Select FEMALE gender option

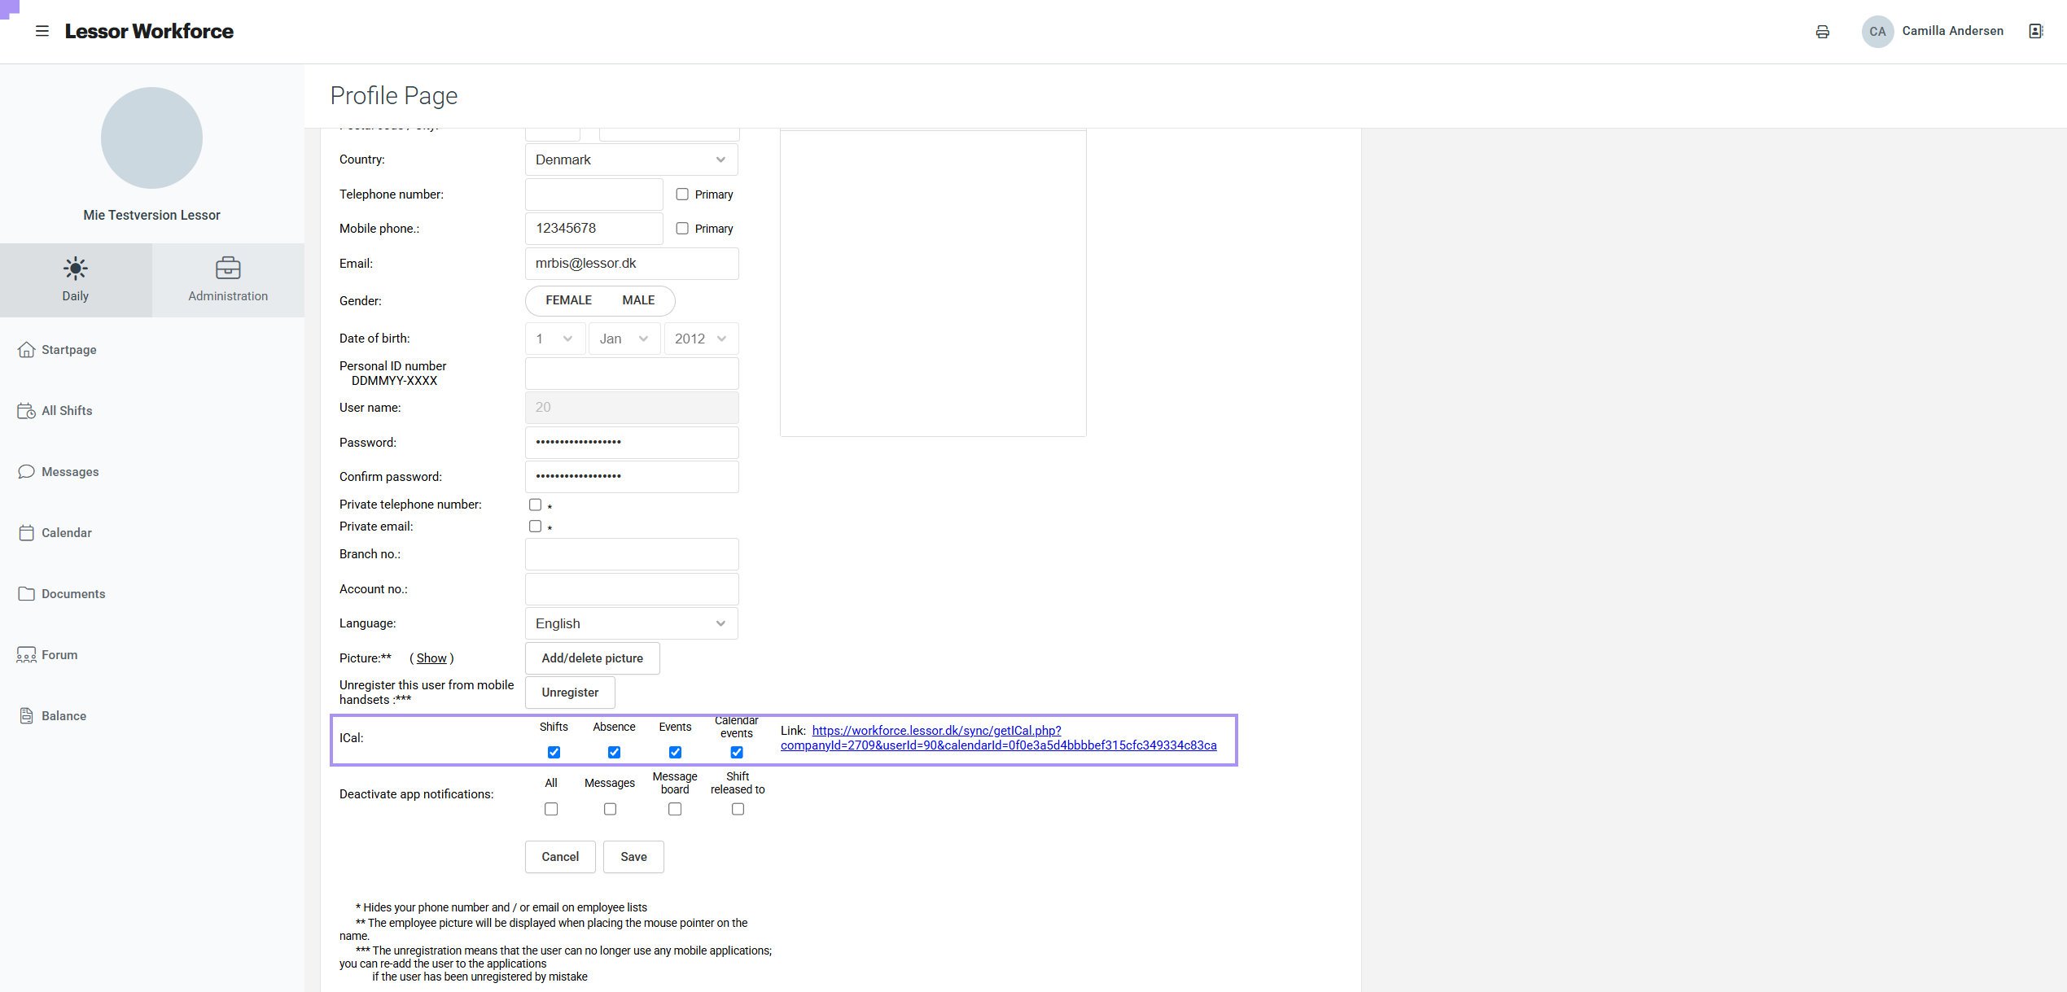568,300
